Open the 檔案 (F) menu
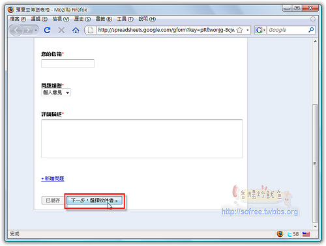This screenshot has width=326, height=246. point(18,19)
